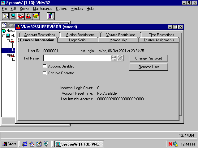Screen dimensions: 198x148
Task: Click the 12:44 PM system tray clock
Action: [188, 144]
